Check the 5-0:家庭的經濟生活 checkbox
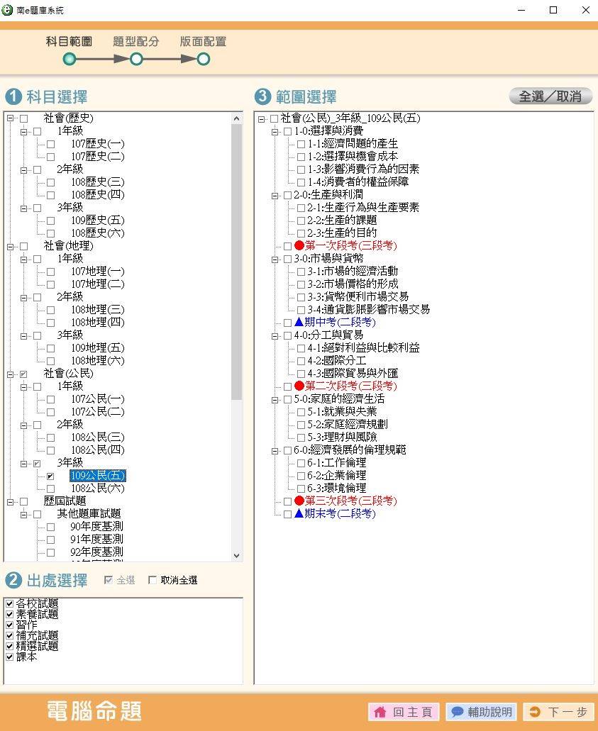 tap(288, 399)
